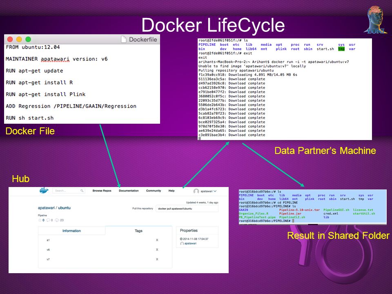
Task: Open apatawari link under Properties
Action: (191, 243)
